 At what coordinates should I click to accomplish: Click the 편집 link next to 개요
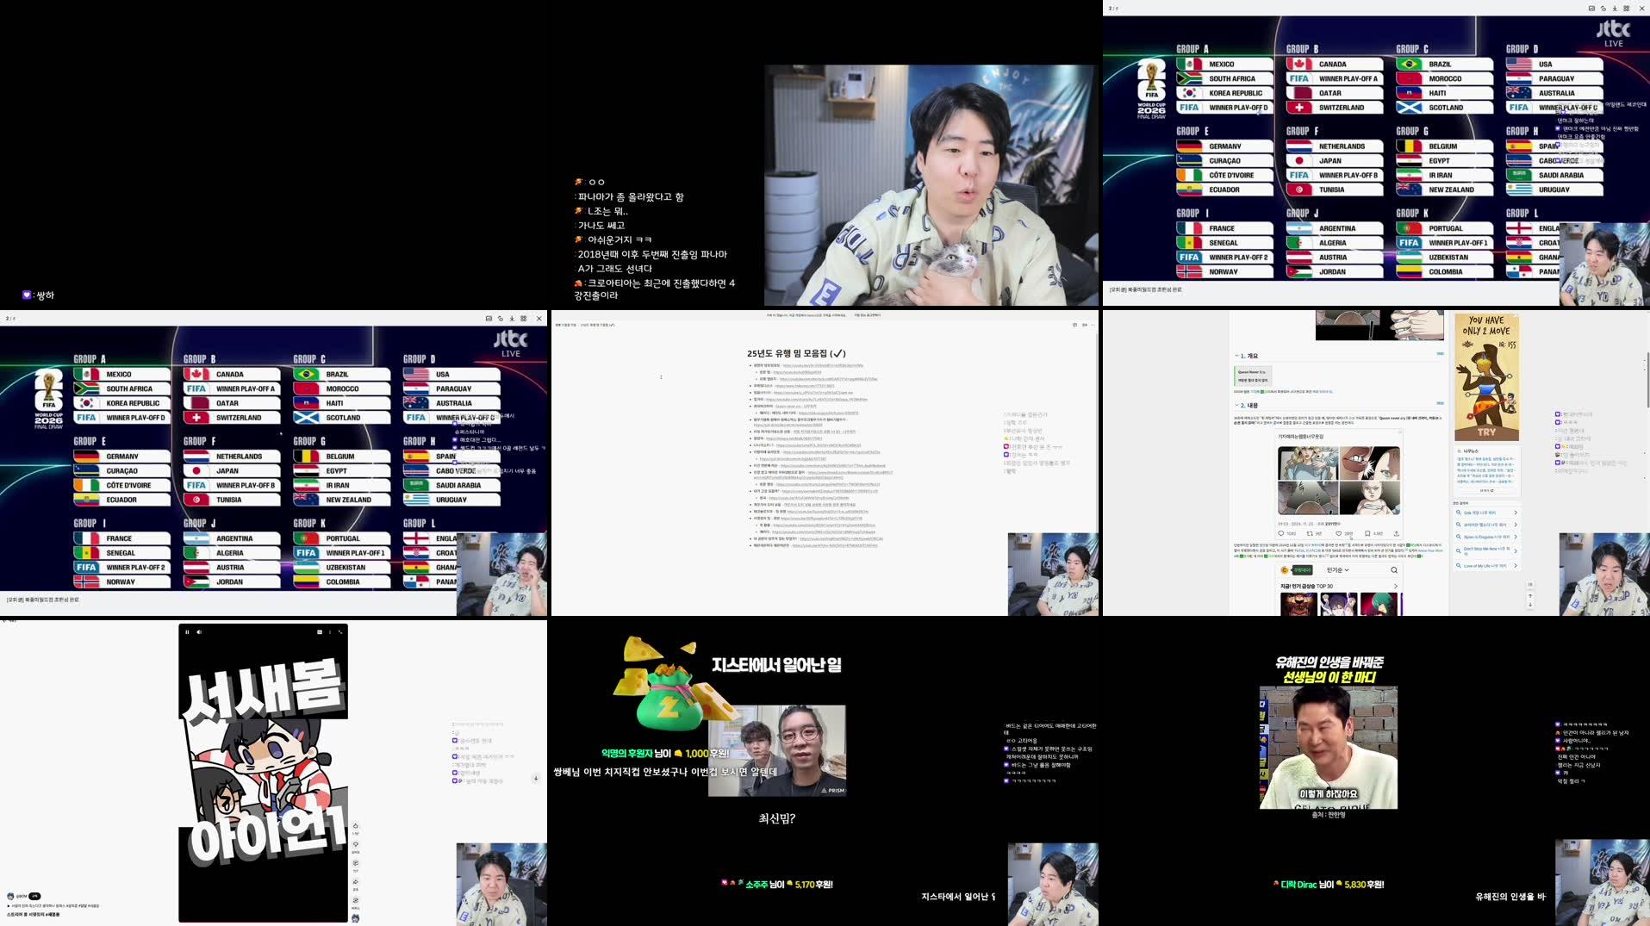pos(1440,354)
